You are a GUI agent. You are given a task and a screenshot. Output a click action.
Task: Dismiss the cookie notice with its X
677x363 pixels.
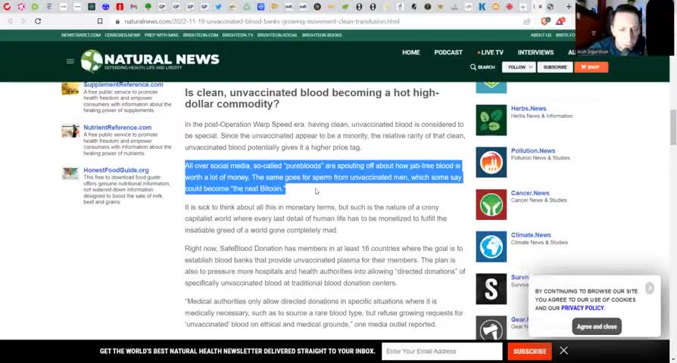click(x=650, y=288)
